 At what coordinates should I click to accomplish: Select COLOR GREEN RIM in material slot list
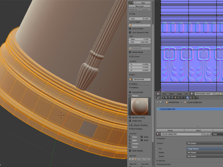pyautogui.click(x=190, y=109)
